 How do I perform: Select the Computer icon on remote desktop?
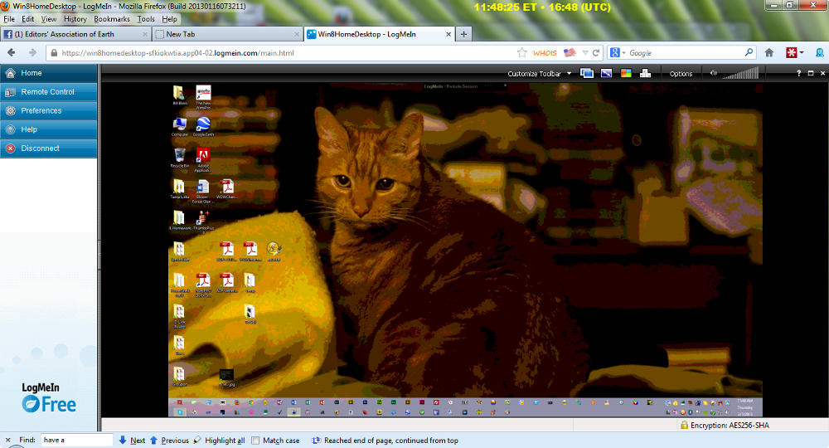point(179,126)
